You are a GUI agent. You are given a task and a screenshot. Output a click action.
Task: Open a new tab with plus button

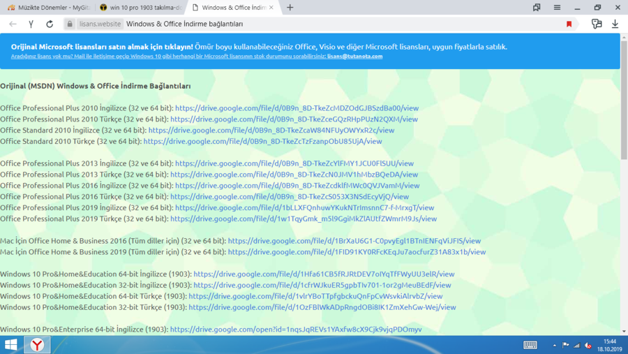tap(290, 7)
